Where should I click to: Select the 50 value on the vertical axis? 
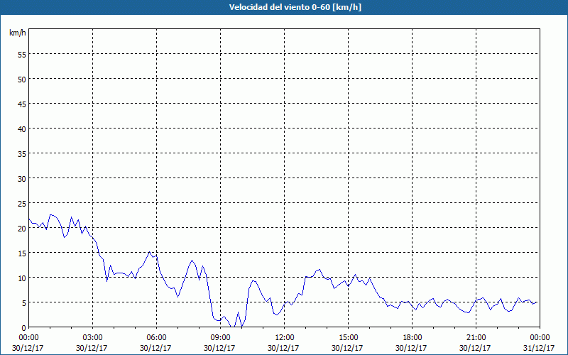pyautogui.click(x=22, y=79)
